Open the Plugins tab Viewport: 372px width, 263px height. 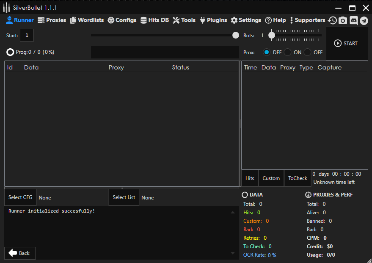pos(213,20)
